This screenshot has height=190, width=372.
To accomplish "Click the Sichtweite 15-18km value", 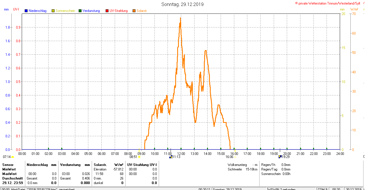I will point(251,169).
